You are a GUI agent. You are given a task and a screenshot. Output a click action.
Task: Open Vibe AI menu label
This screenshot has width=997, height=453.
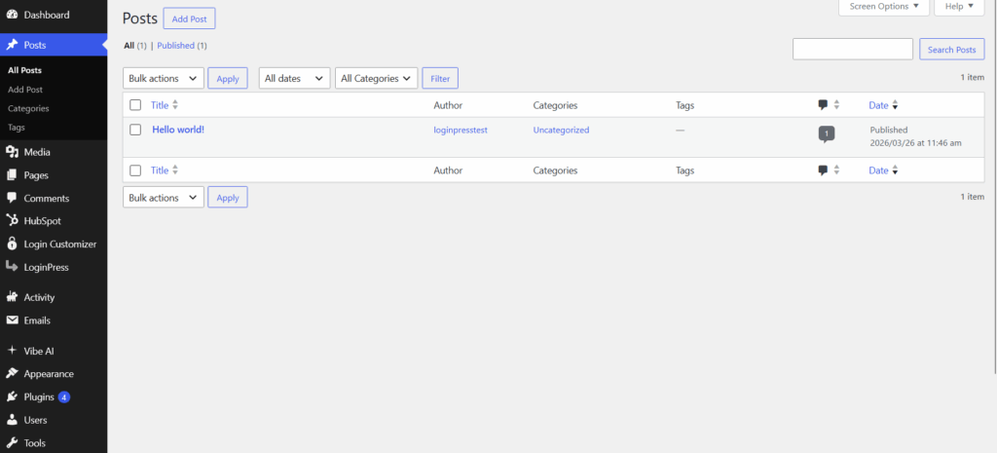[x=39, y=351]
